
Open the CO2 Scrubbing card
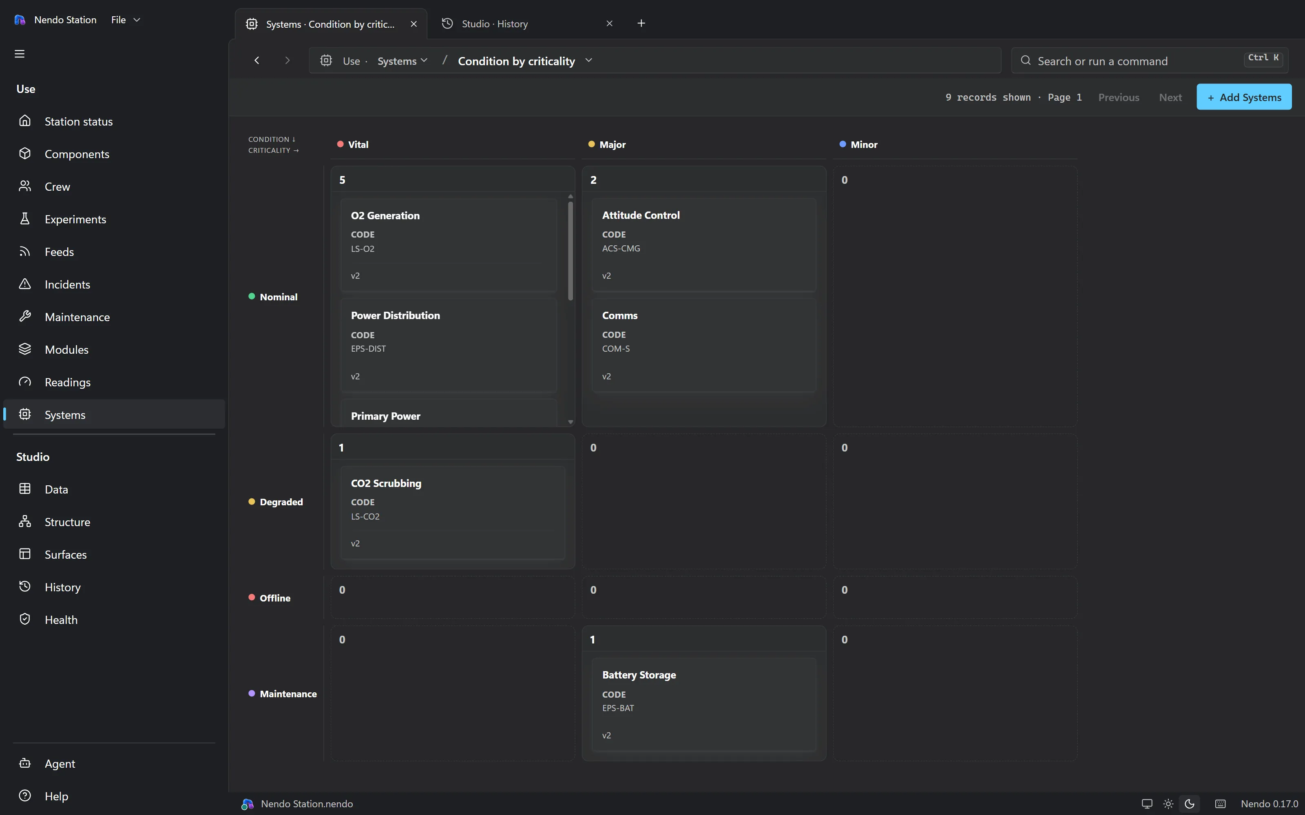click(453, 513)
